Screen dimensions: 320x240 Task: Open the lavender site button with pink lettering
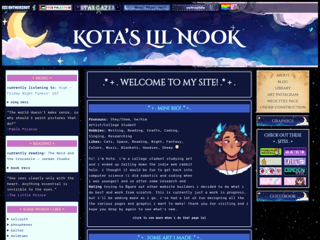295,161
